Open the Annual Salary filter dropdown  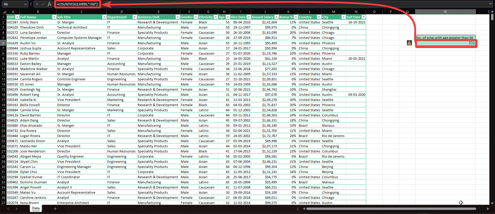coord(276,17)
